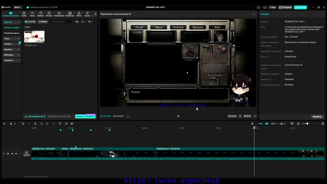Viewport: 327px width, 184px height.
Task: Focus the Buscar archivos search field
Action: click(61, 22)
